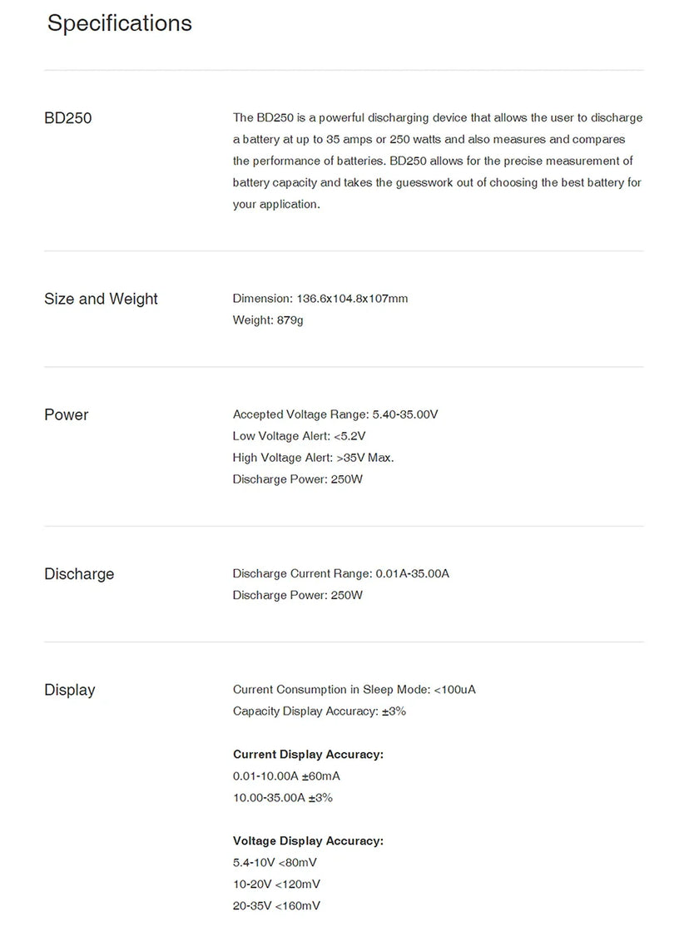Click the 20-35V <160mV specification
Image resolution: width=699 pixels, height=932 pixels.
coord(276,906)
